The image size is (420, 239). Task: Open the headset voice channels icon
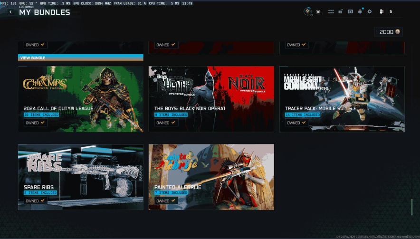pyautogui.click(x=350, y=11)
